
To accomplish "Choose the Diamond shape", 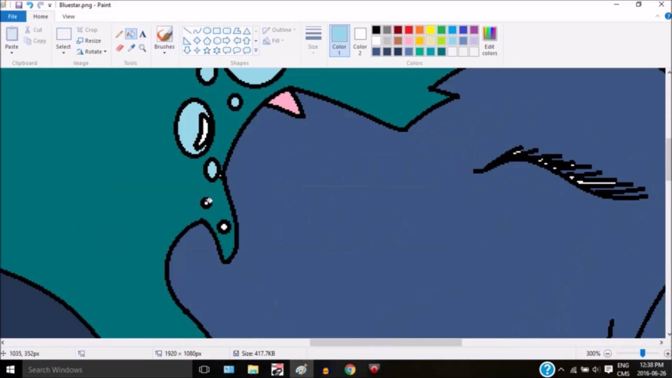I will point(197,40).
